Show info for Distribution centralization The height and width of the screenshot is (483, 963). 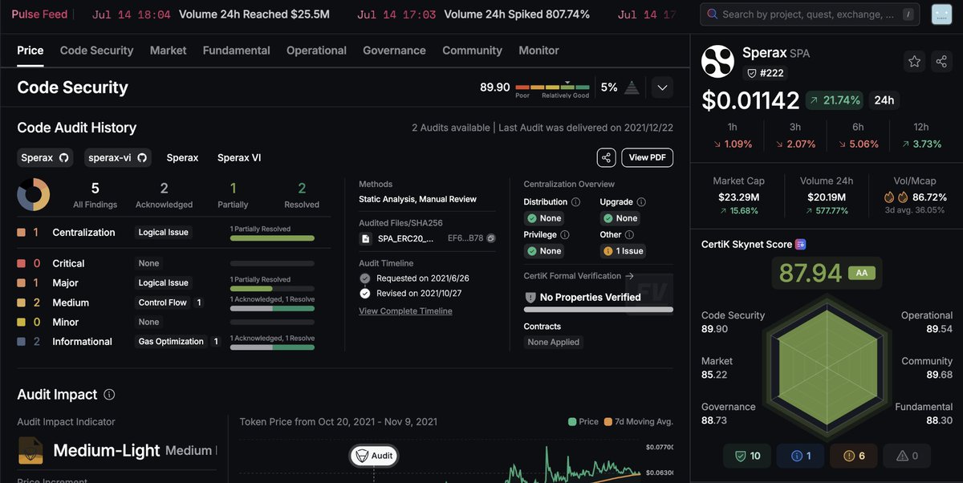click(575, 202)
